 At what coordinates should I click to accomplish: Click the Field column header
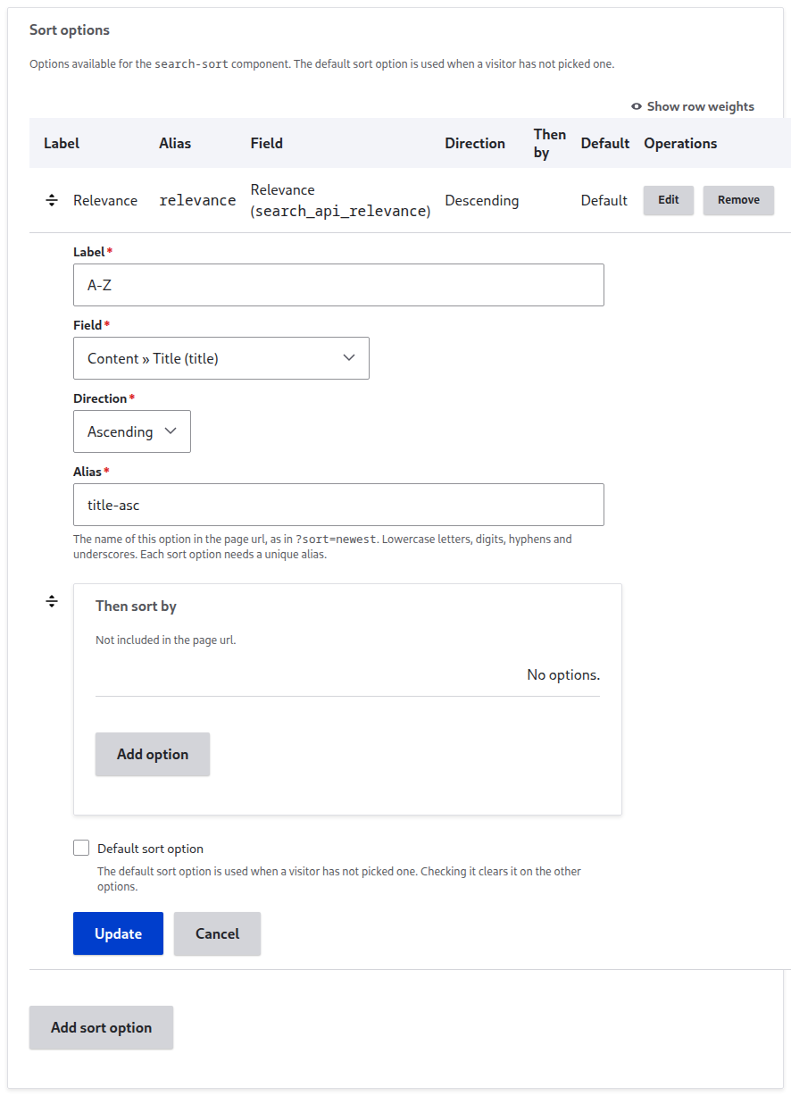point(267,143)
